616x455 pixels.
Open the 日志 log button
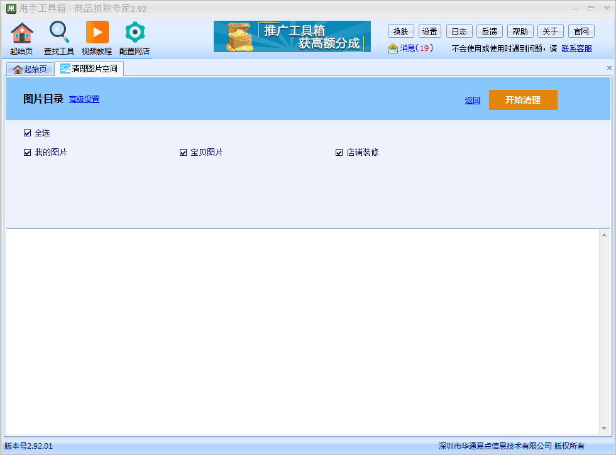click(459, 31)
